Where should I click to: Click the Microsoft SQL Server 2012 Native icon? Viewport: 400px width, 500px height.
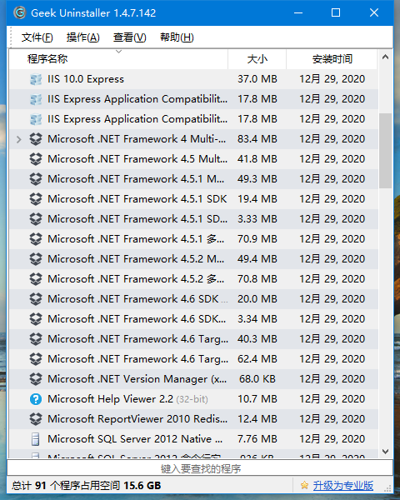point(35,439)
